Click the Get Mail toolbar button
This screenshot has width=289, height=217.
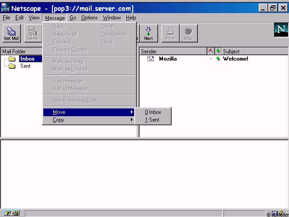coord(12,33)
